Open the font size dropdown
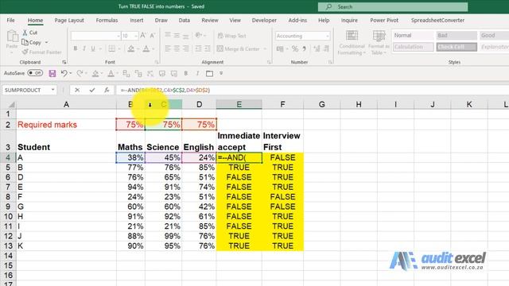The width and height of the screenshot is (509, 286). (136, 36)
